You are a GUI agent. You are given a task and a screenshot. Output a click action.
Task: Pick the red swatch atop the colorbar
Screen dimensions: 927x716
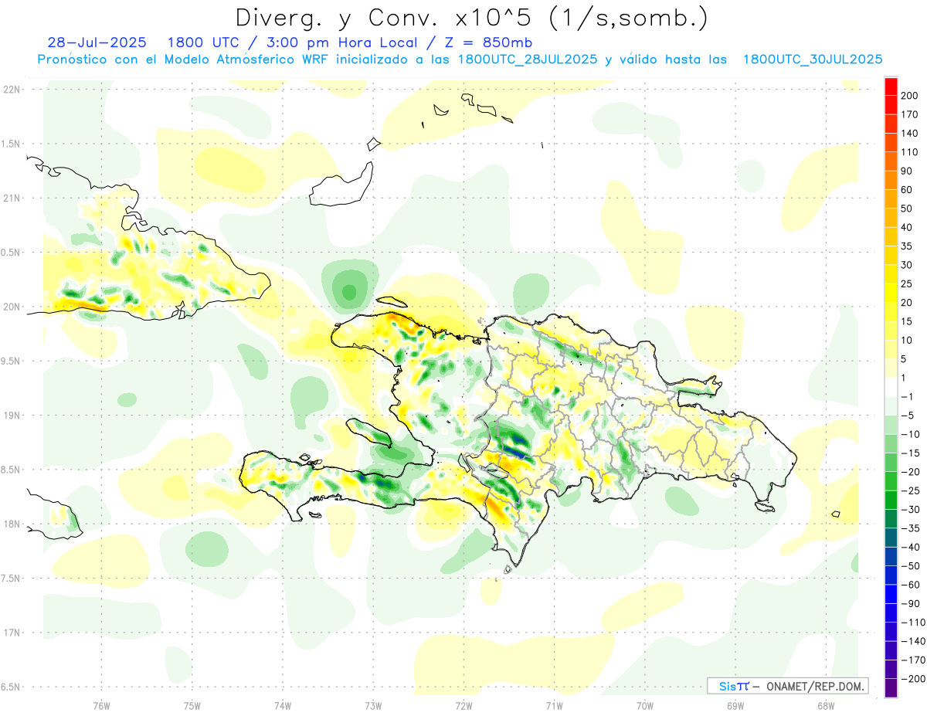point(891,86)
